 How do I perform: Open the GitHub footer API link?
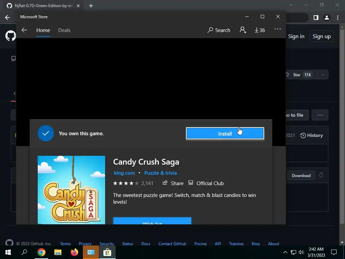(x=218, y=243)
